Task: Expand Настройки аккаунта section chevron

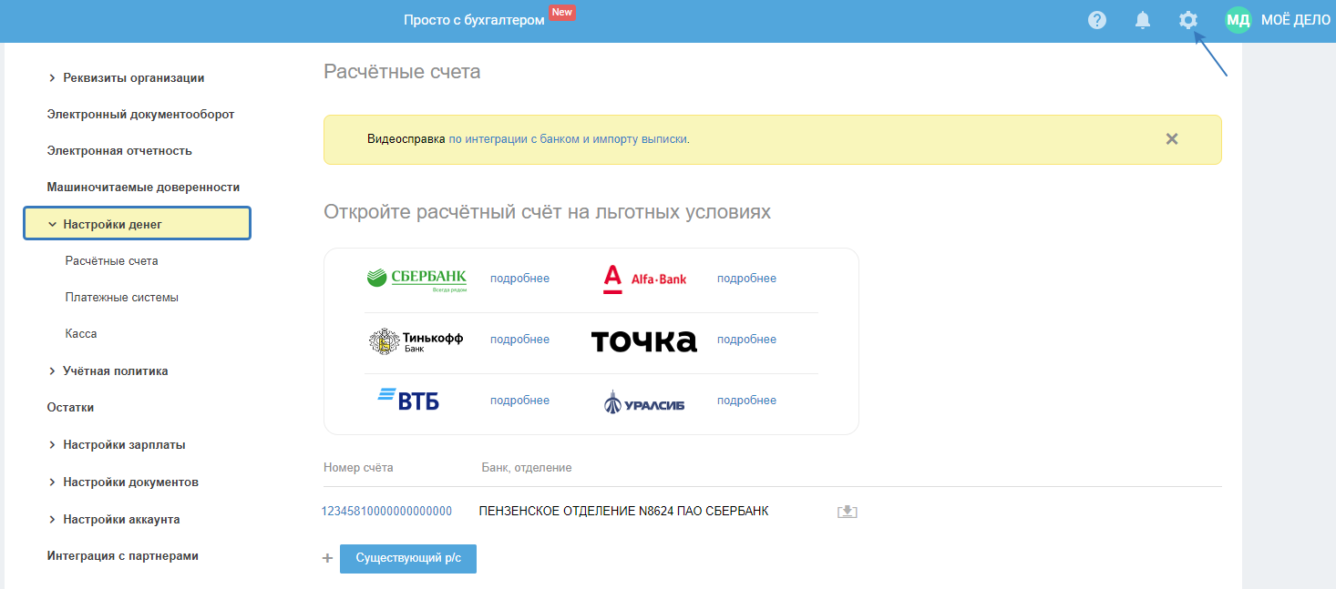Action: coord(52,520)
